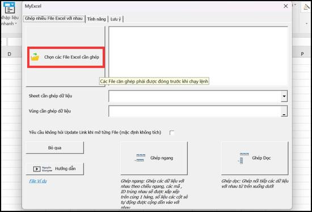Click the 'Bỏ qua' button
This screenshot has height=212, width=312.
[55, 148]
